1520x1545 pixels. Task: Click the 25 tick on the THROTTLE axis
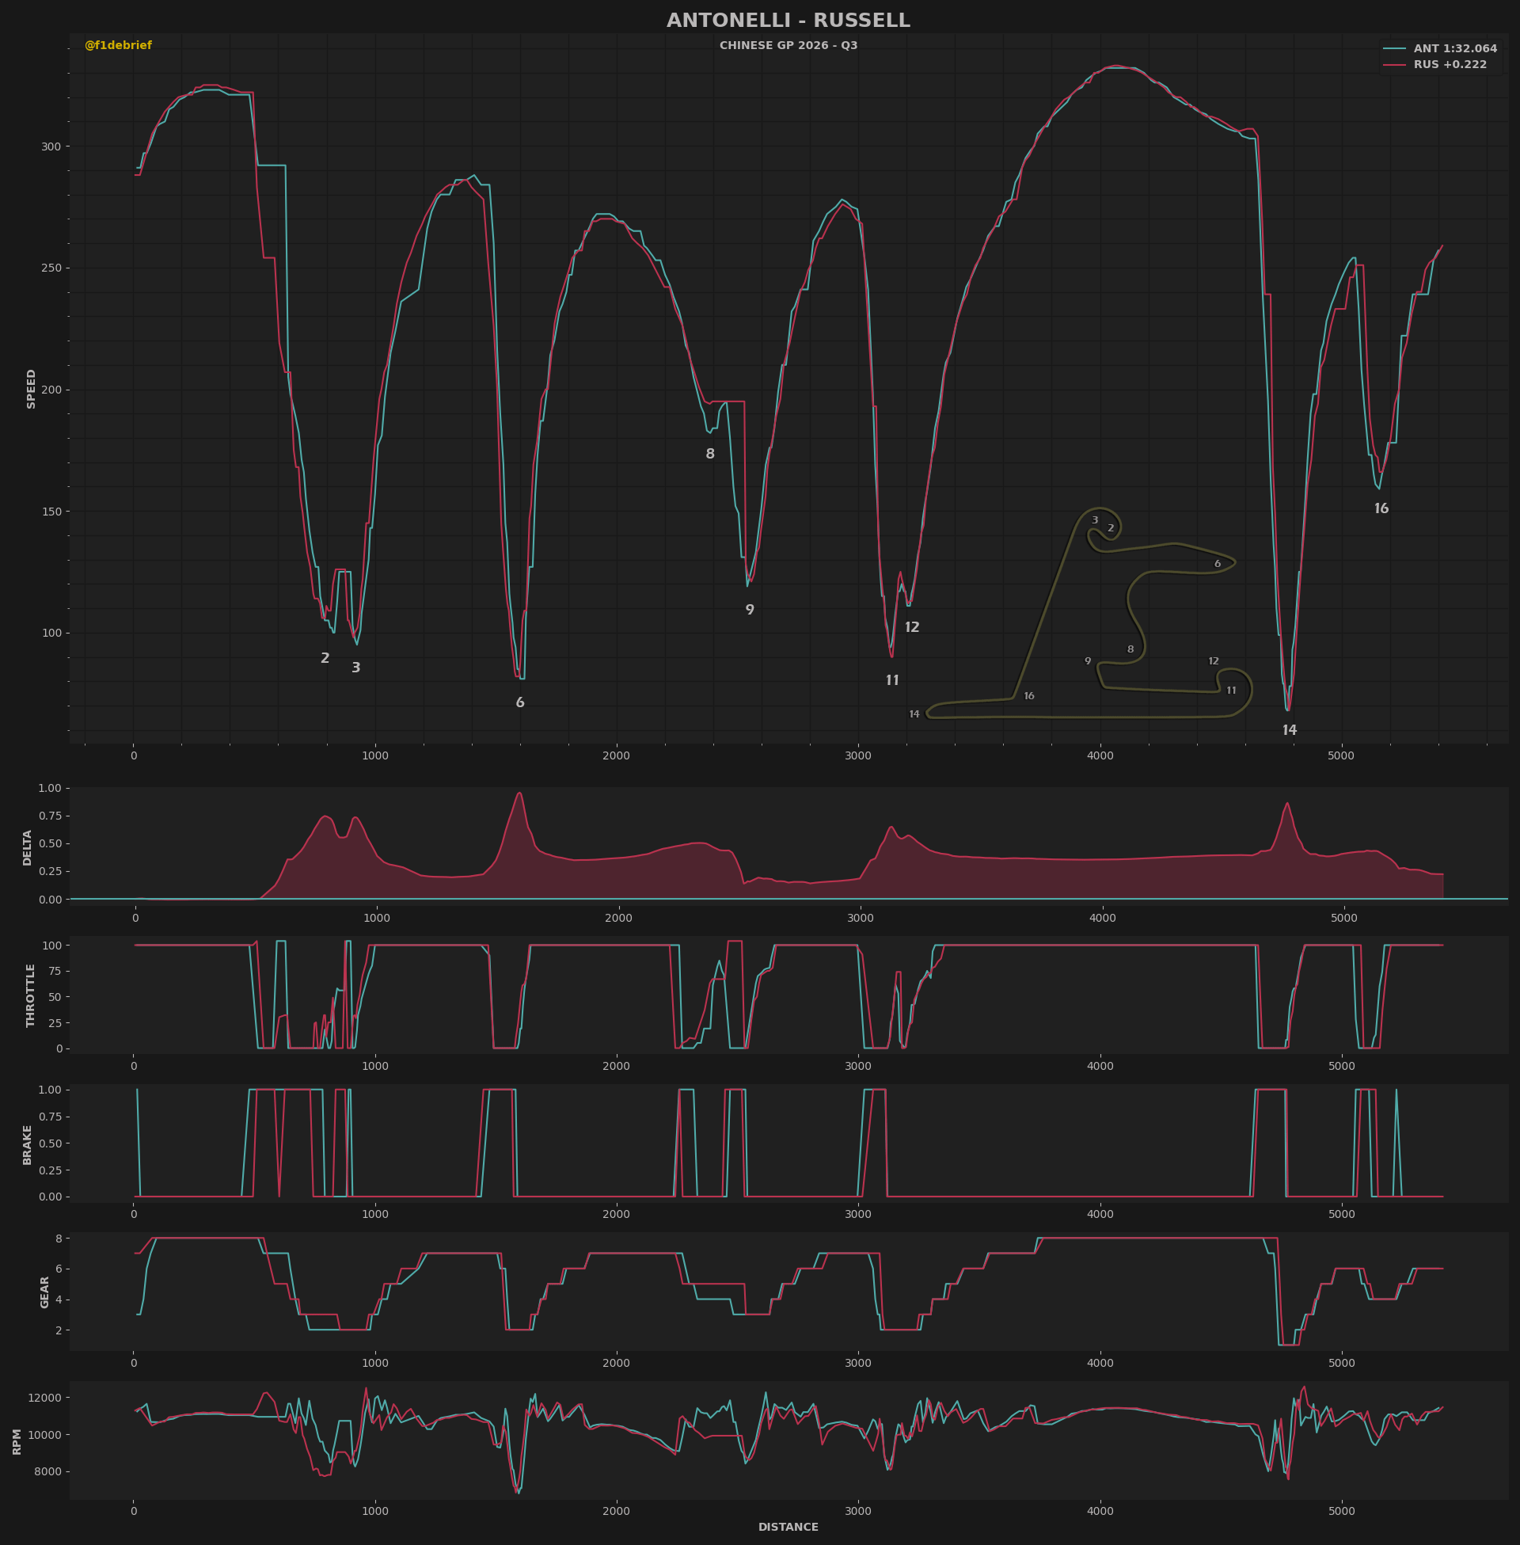(55, 1022)
